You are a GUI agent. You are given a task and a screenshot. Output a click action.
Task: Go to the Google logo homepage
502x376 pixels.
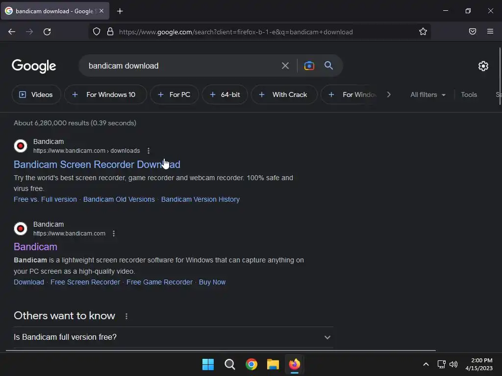coord(34,66)
